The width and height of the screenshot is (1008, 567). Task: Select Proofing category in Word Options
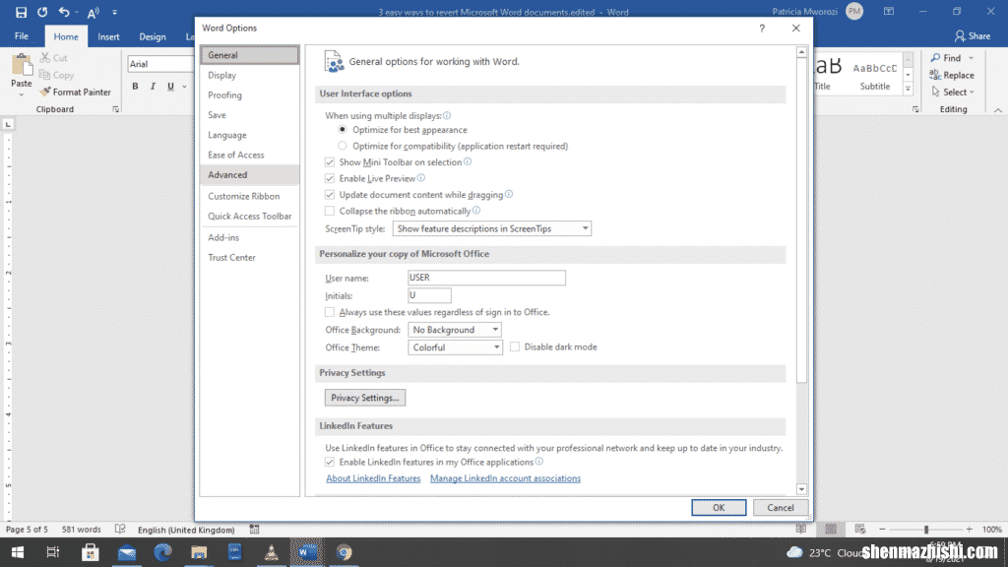pyautogui.click(x=249, y=95)
